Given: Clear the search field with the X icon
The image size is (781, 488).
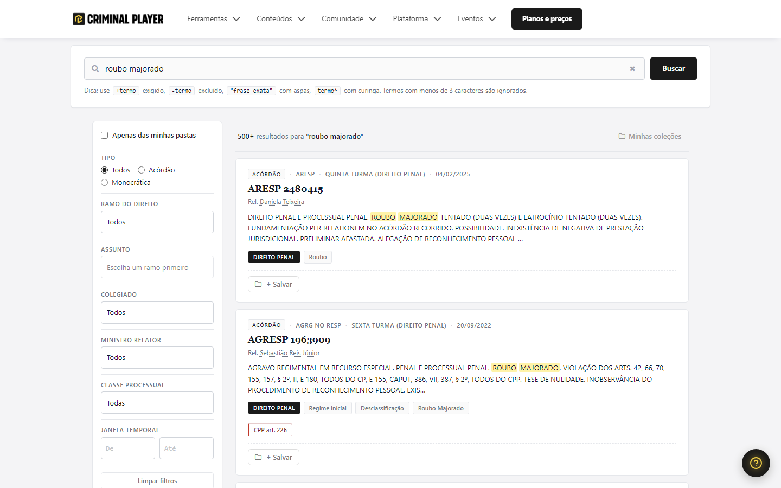Looking at the screenshot, I should 632,69.
